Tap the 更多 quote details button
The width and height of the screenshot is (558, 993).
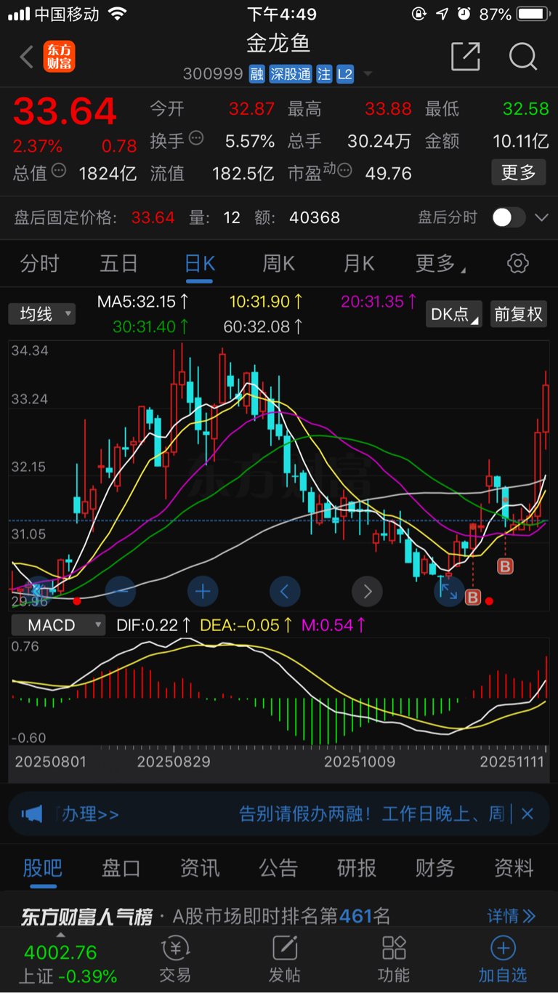coord(519,172)
